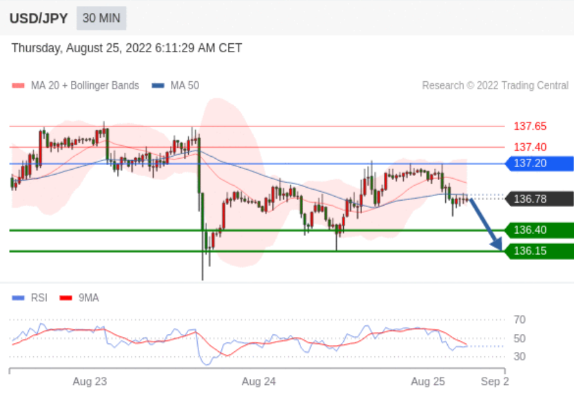Click the dark 136.78 current price tag
This screenshot has height=394, width=574.
click(540, 199)
